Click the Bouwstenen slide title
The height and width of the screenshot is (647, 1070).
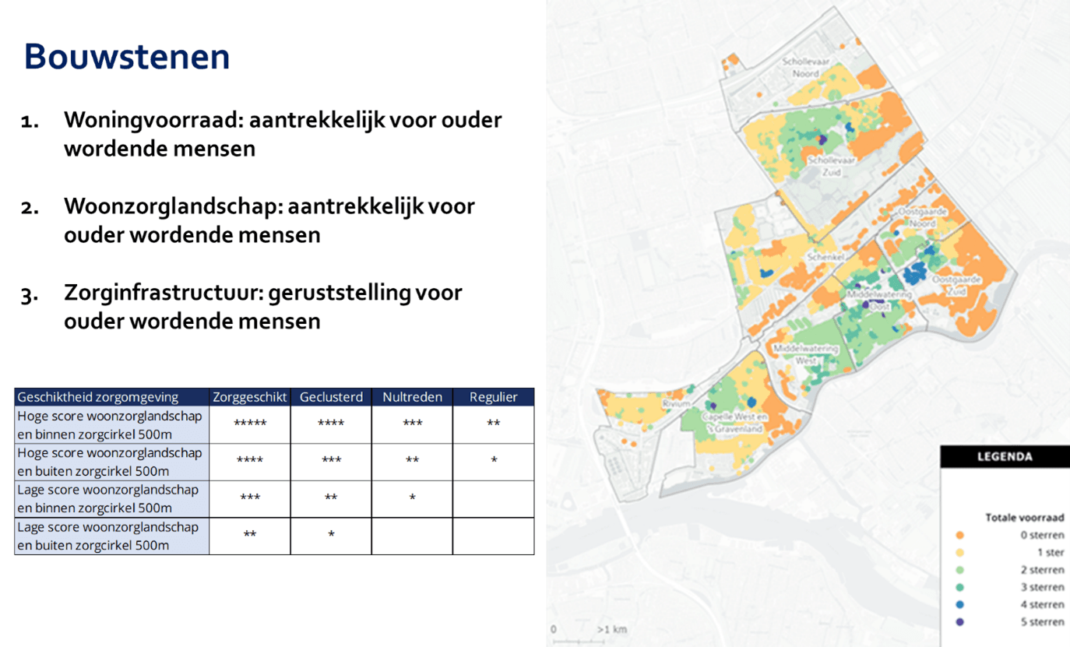click(127, 58)
